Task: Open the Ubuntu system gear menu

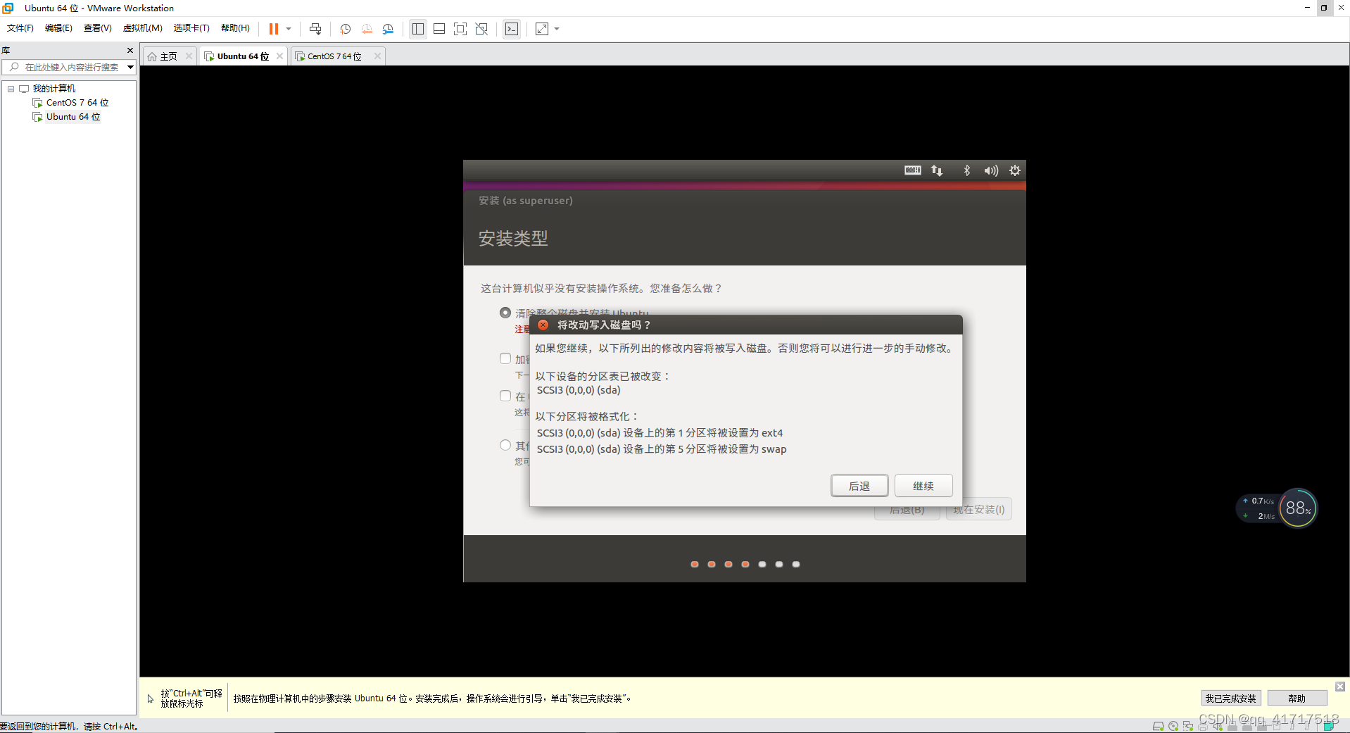Action: pyautogui.click(x=1015, y=170)
